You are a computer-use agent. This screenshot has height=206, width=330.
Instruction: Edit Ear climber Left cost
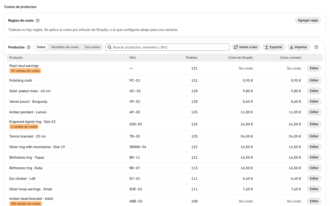pos(314,178)
